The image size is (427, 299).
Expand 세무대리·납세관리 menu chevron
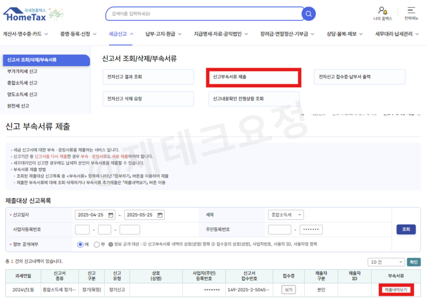[x=417, y=34]
